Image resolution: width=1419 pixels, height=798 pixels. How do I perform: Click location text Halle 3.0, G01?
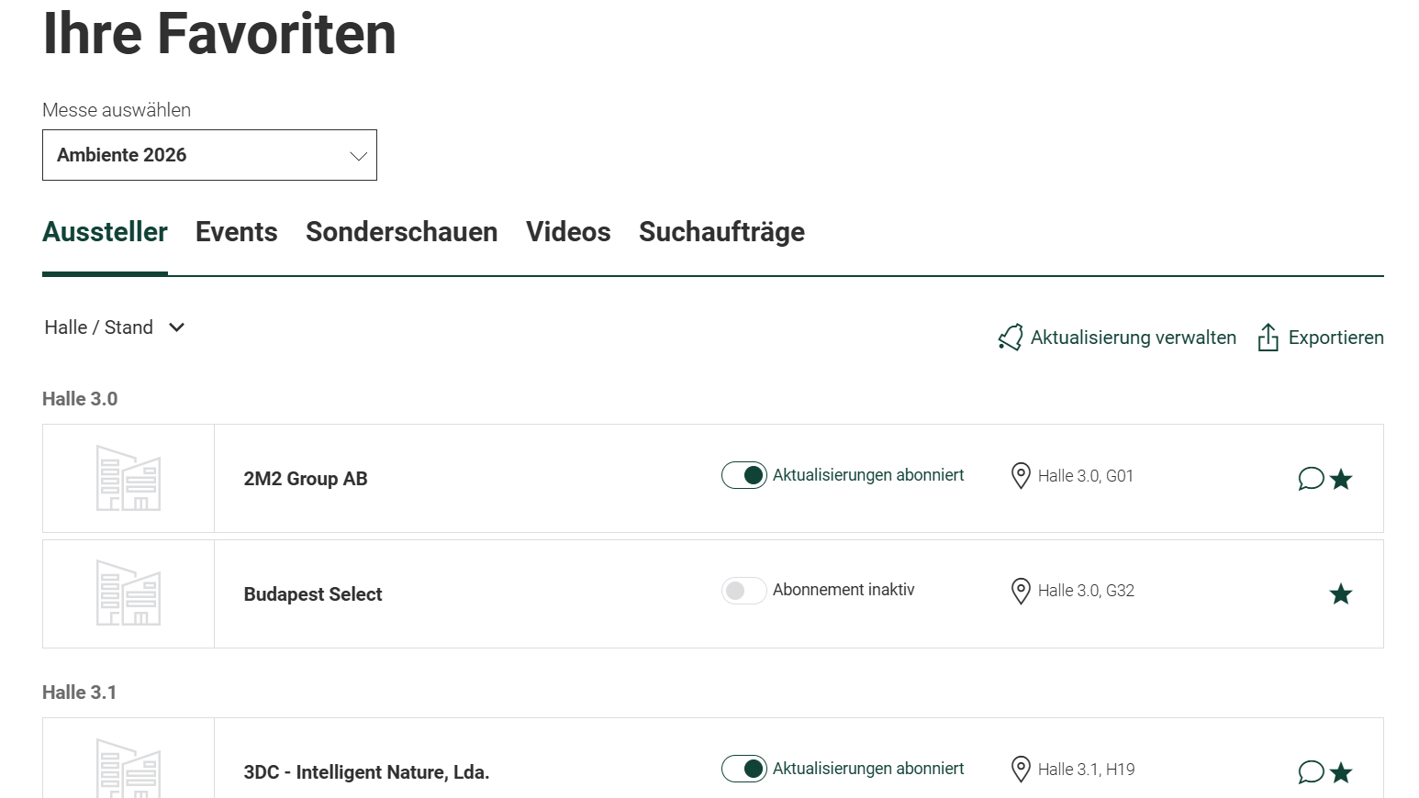1086,476
